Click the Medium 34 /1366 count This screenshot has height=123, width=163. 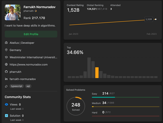click(x=108, y=103)
